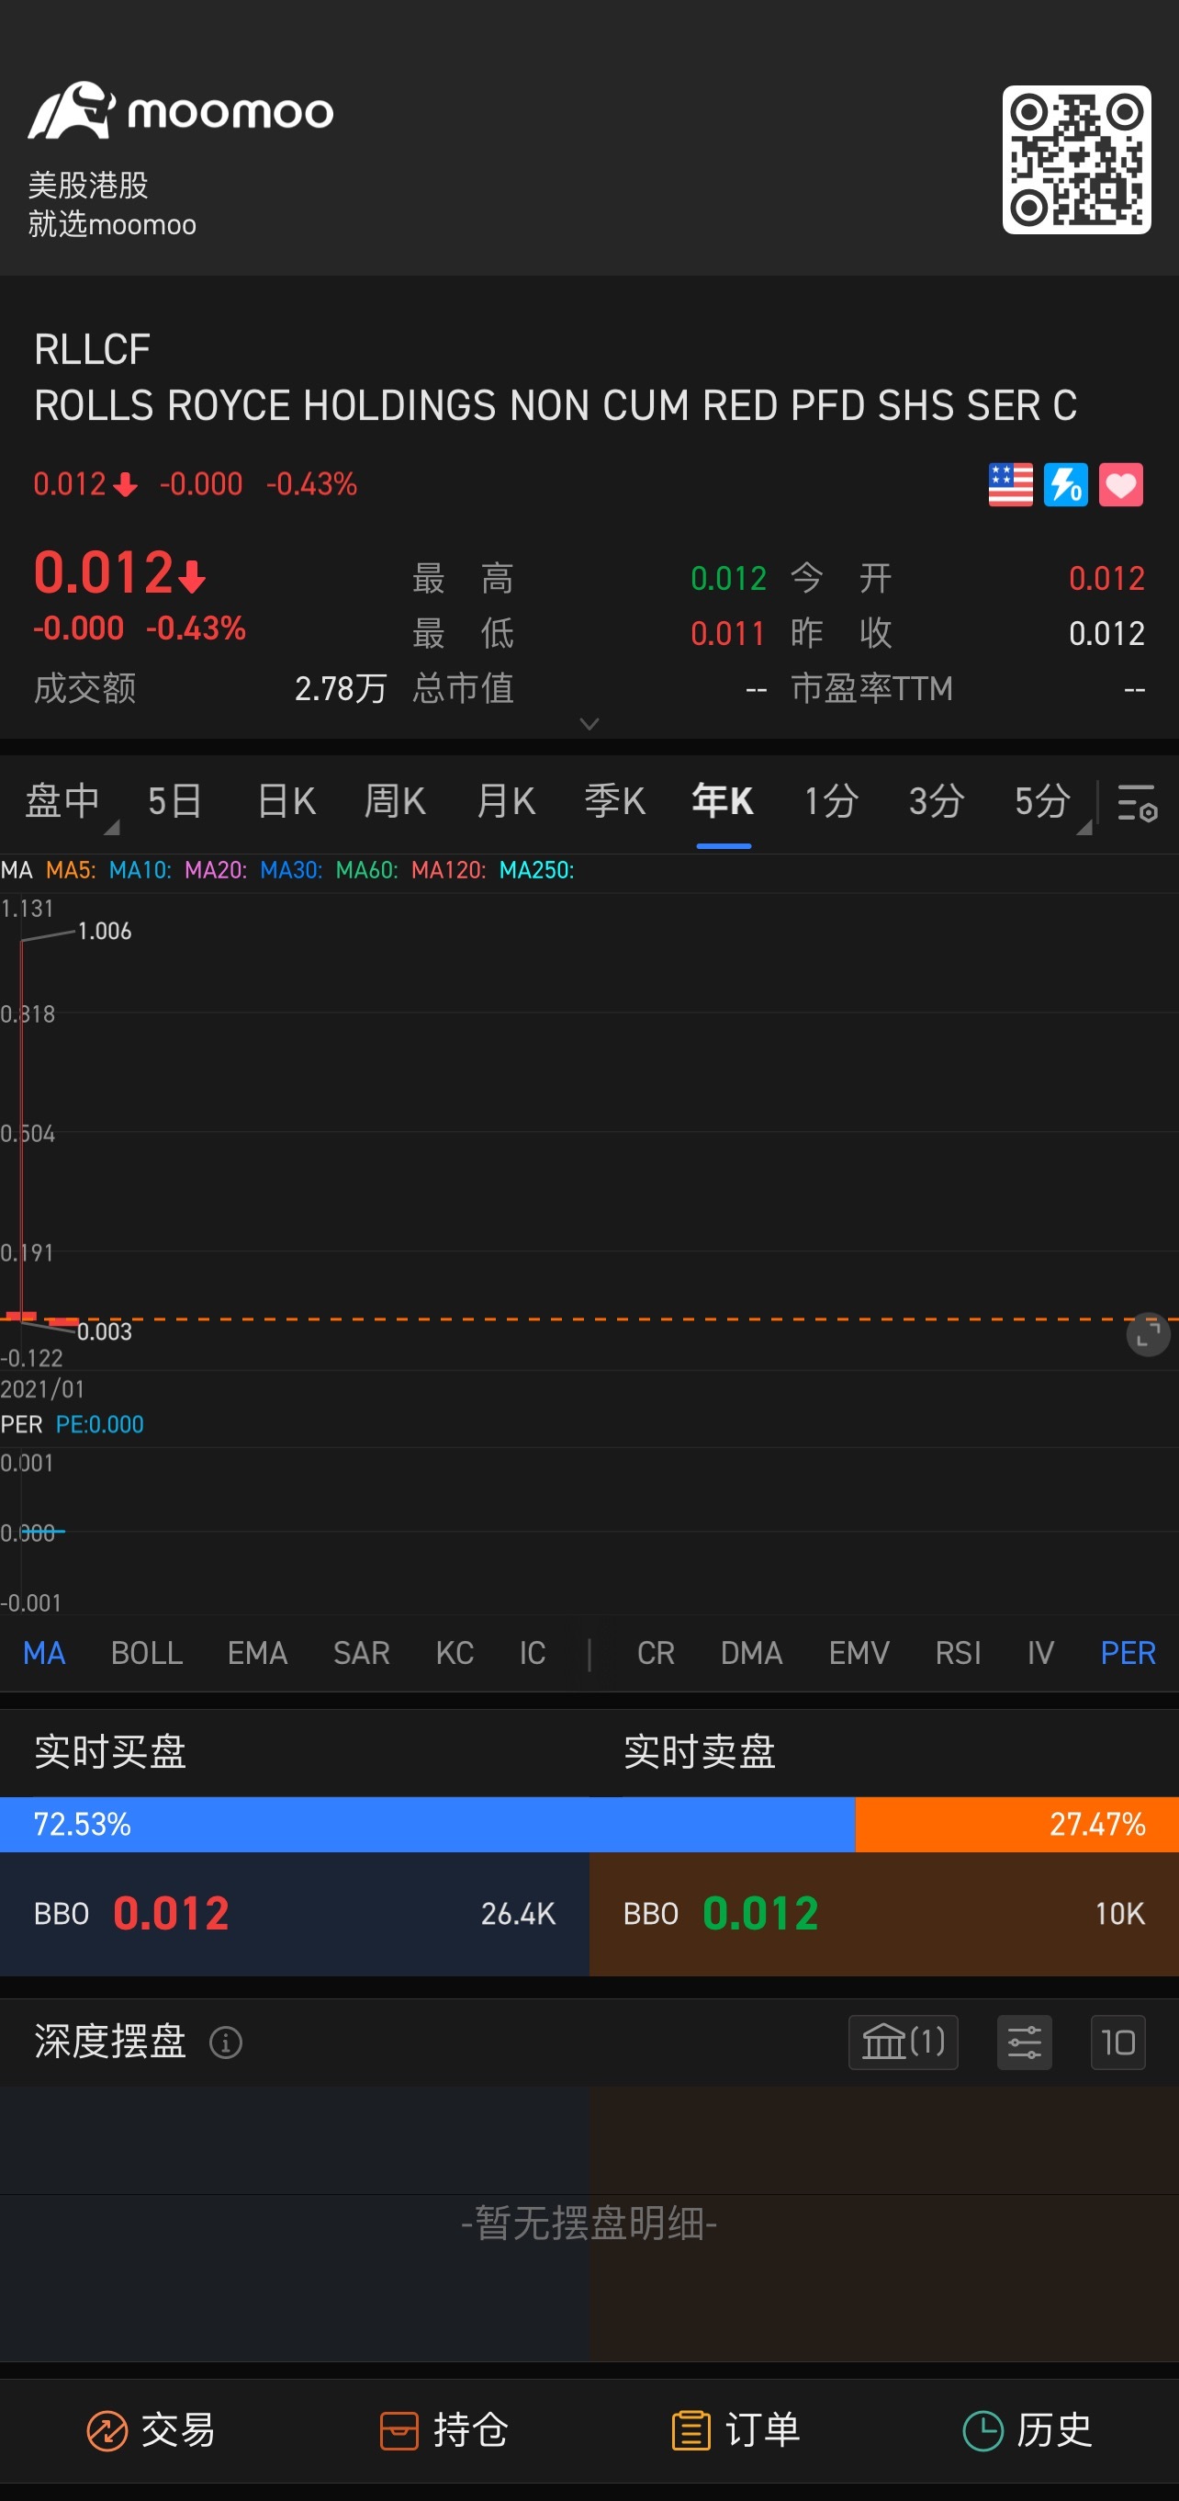Image resolution: width=1179 pixels, height=2501 pixels.
Task: Tap the US flag market icon
Action: point(1010,484)
